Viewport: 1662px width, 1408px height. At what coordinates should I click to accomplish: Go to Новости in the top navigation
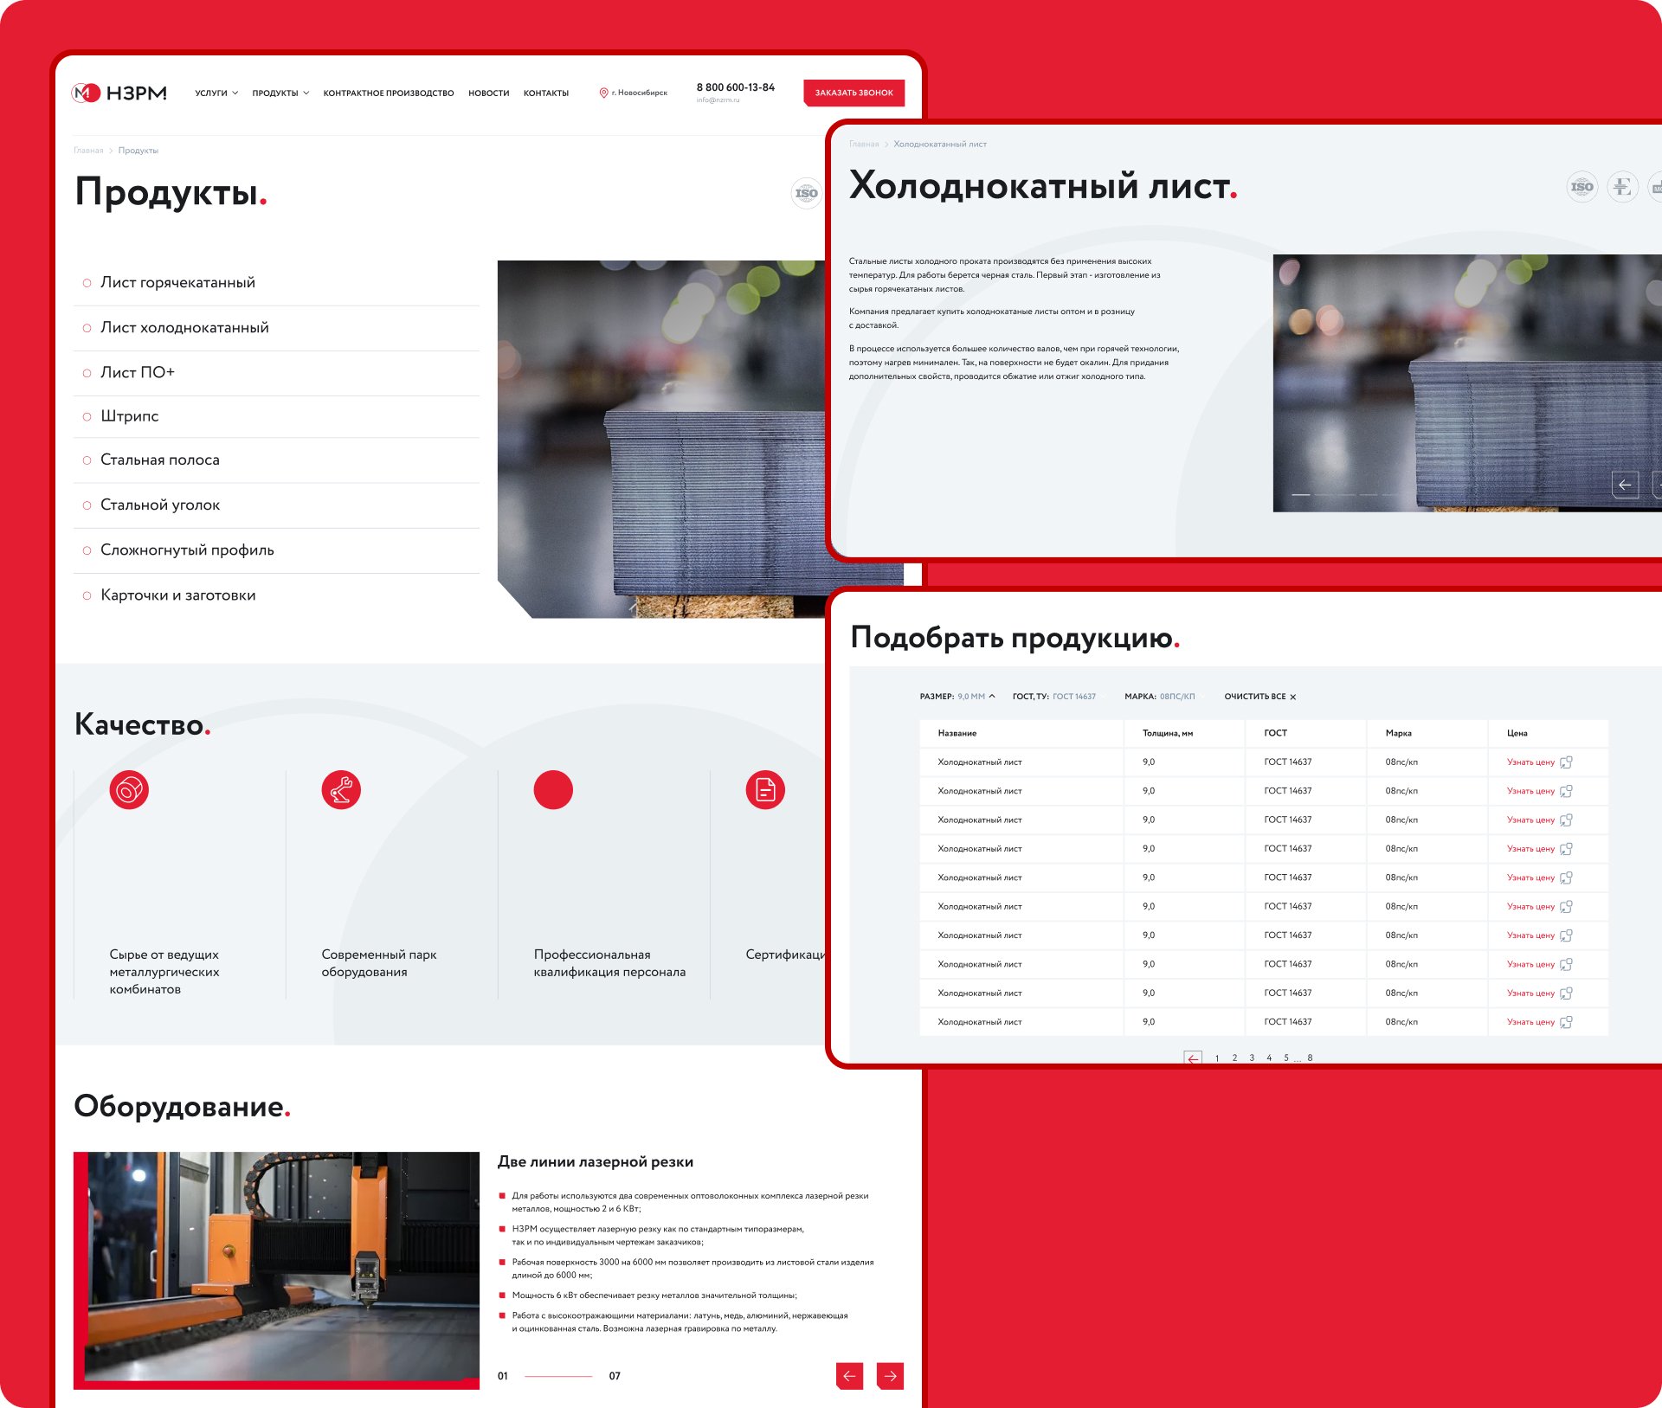coord(488,93)
